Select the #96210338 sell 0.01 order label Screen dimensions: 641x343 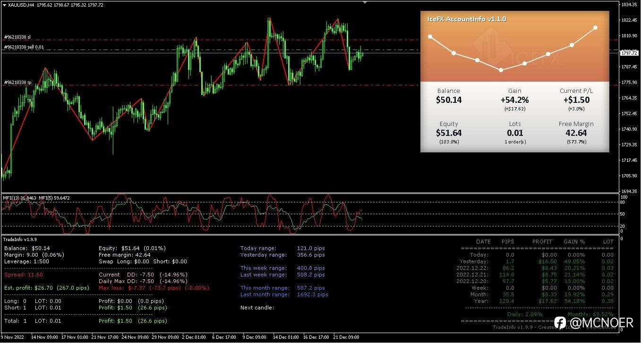[x=24, y=47]
